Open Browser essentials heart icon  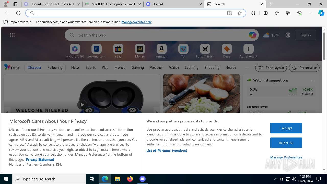click(x=299, y=13)
